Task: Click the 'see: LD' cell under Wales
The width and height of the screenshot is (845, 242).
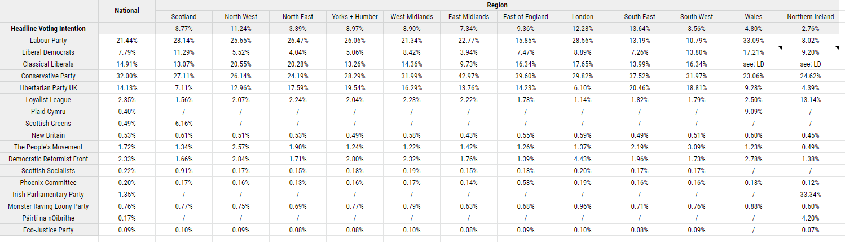Action: pos(754,64)
